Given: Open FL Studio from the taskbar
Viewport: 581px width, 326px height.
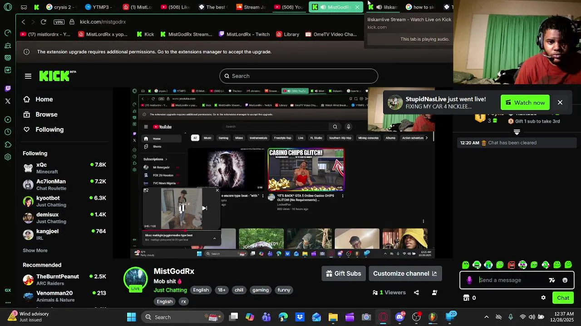Looking at the screenshot, I should pos(433,317).
